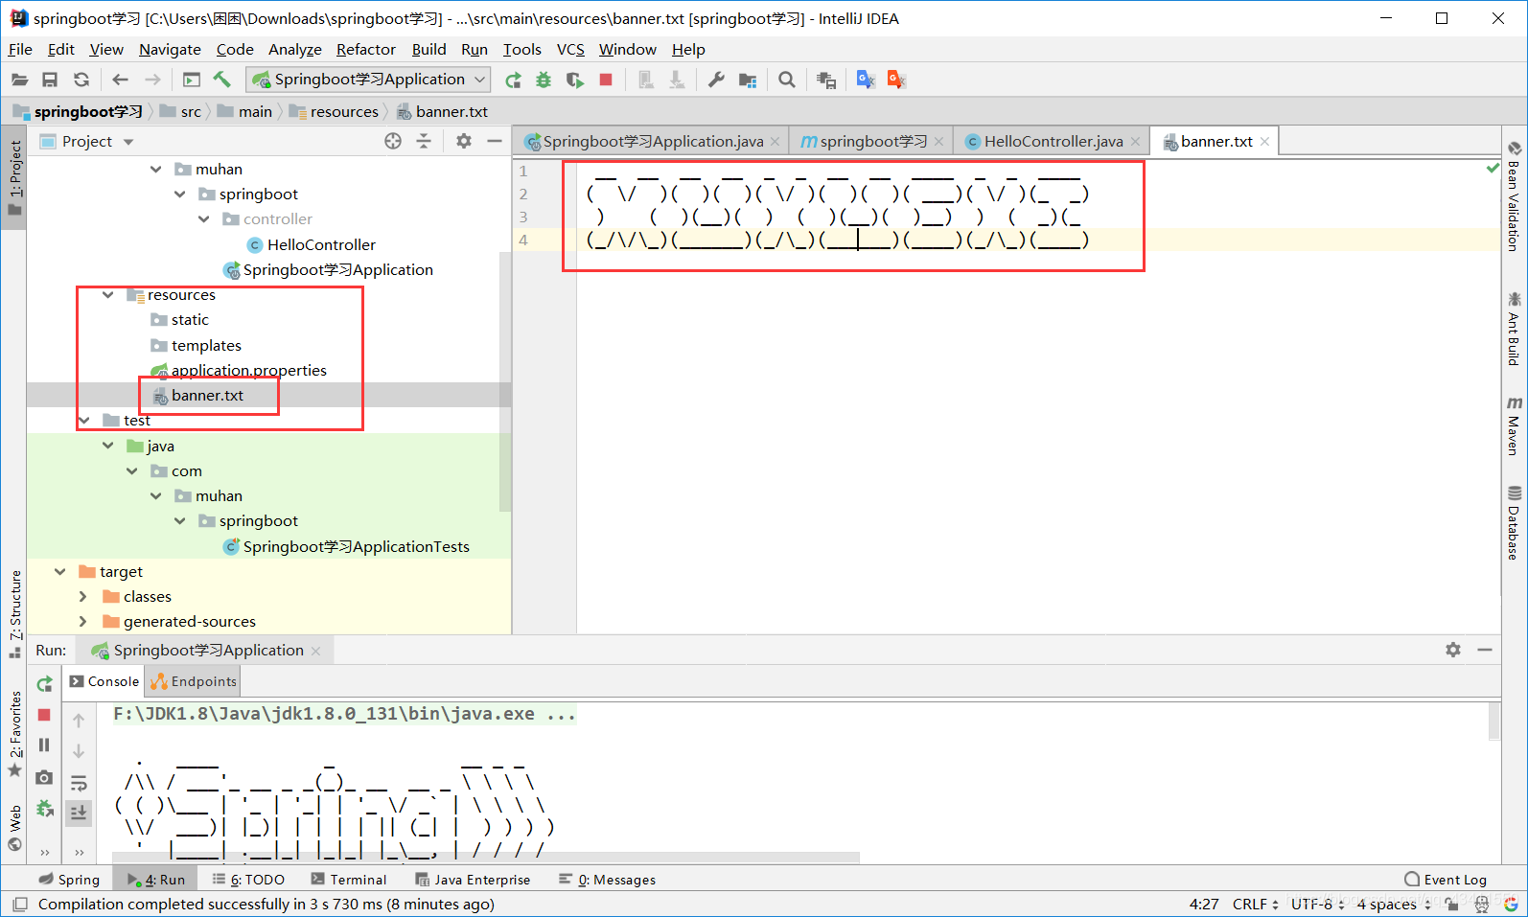Collapse the resources folder
Image resolution: width=1528 pixels, height=917 pixels.
[x=108, y=294]
